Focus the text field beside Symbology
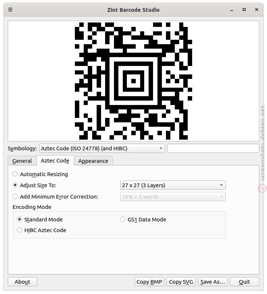 [x=213, y=148]
